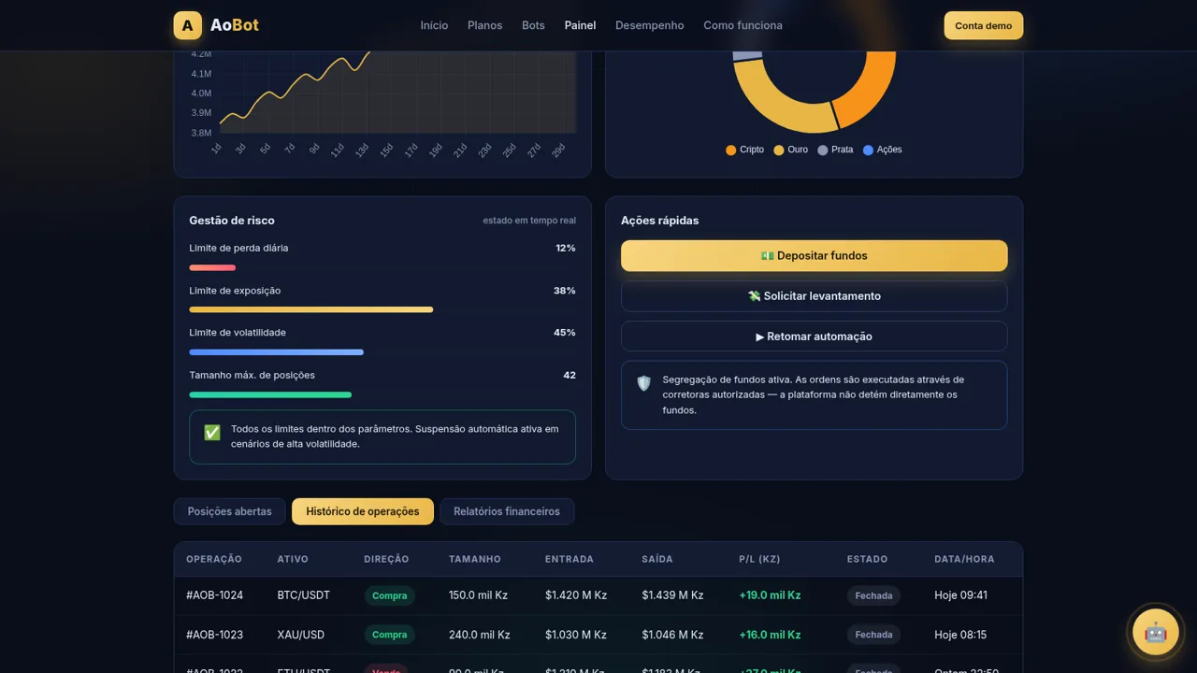Click the Ações rápidas heading
This screenshot has height=673, width=1197.
[x=660, y=221]
